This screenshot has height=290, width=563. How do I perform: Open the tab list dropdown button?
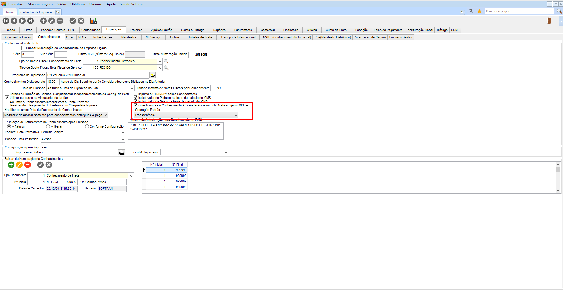point(462,12)
